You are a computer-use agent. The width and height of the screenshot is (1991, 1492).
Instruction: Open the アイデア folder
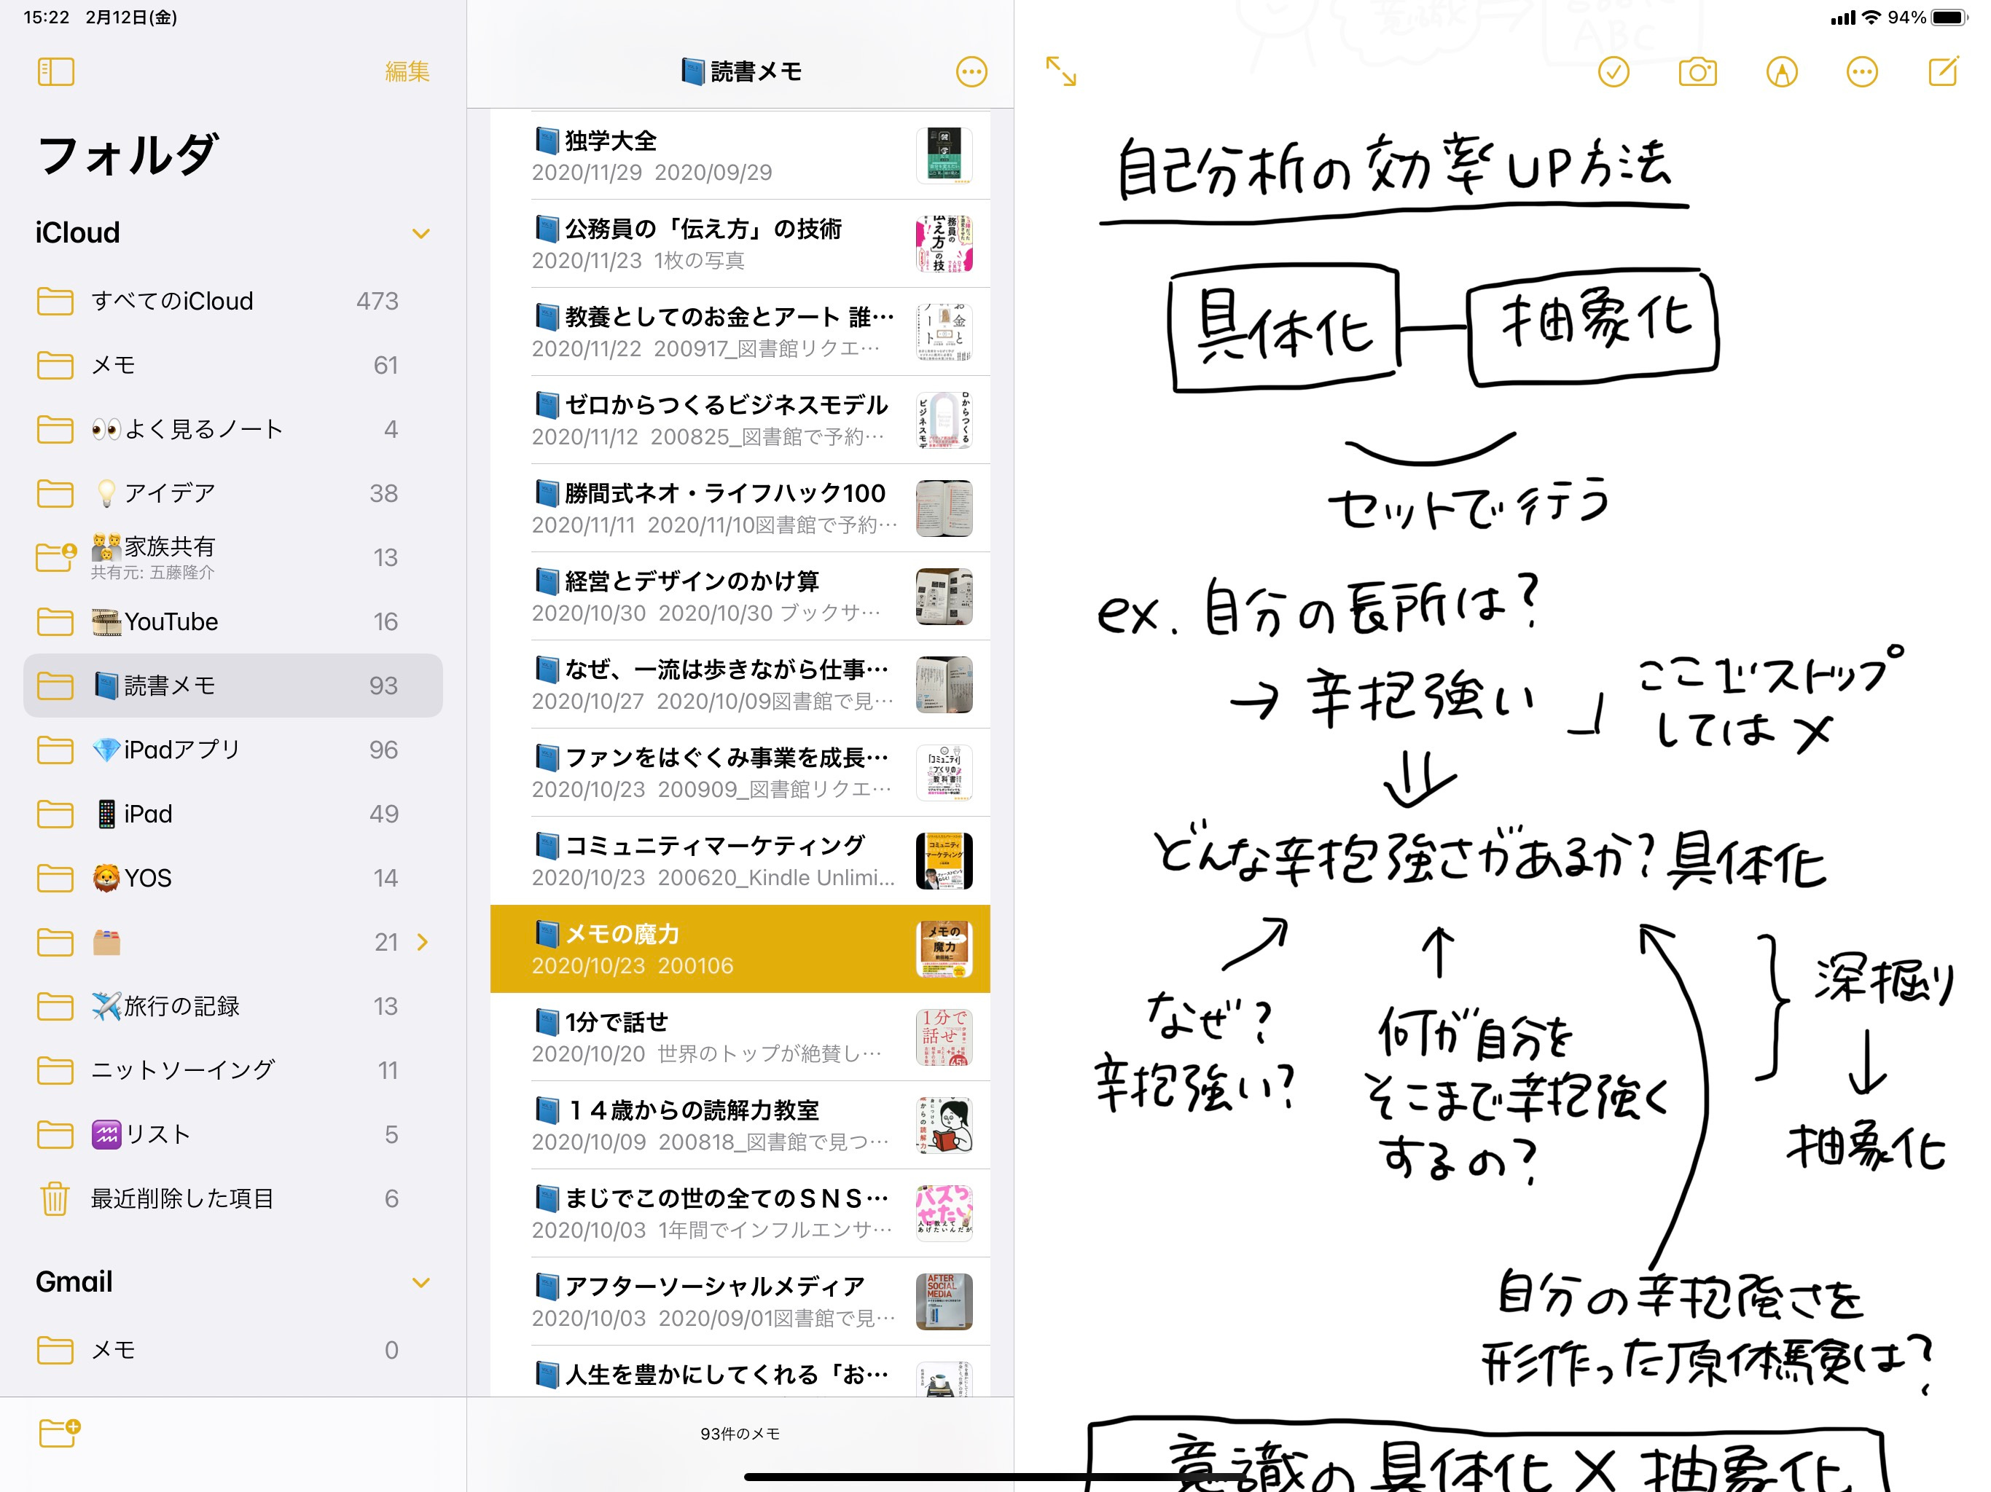(x=233, y=493)
